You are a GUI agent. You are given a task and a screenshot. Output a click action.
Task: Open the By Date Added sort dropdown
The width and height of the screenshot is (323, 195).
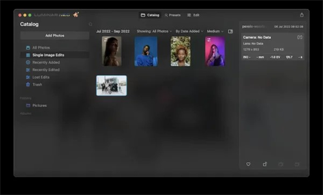189,31
